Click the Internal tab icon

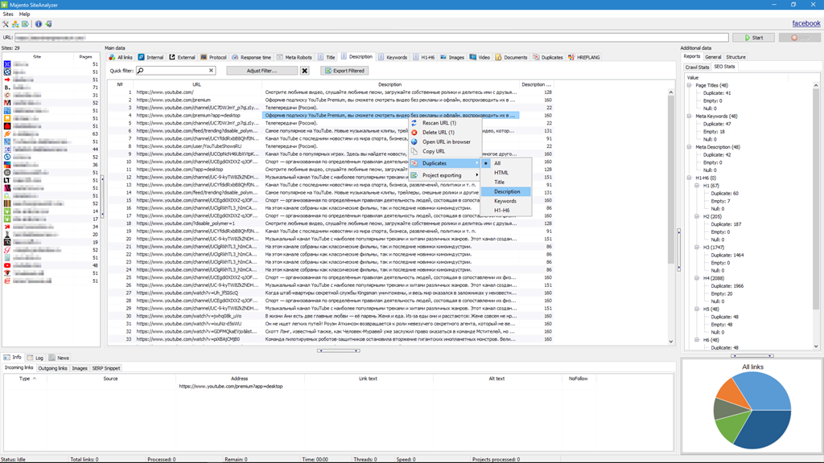(142, 57)
